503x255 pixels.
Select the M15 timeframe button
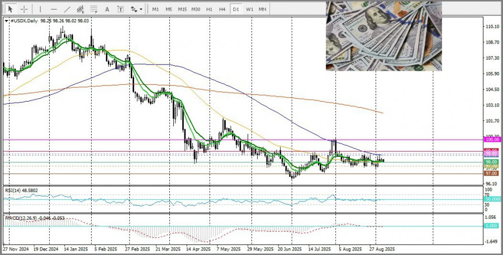coord(182,9)
